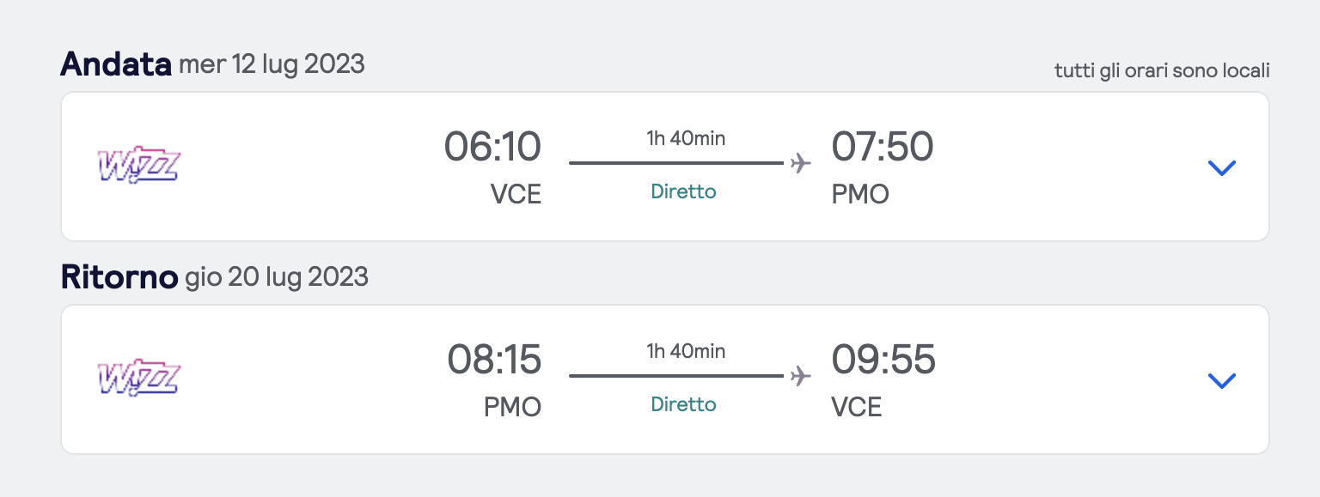This screenshot has width=1320, height=497.
Task: Click the PMO departure airport code under 08:15
Action: coord(512,407)
